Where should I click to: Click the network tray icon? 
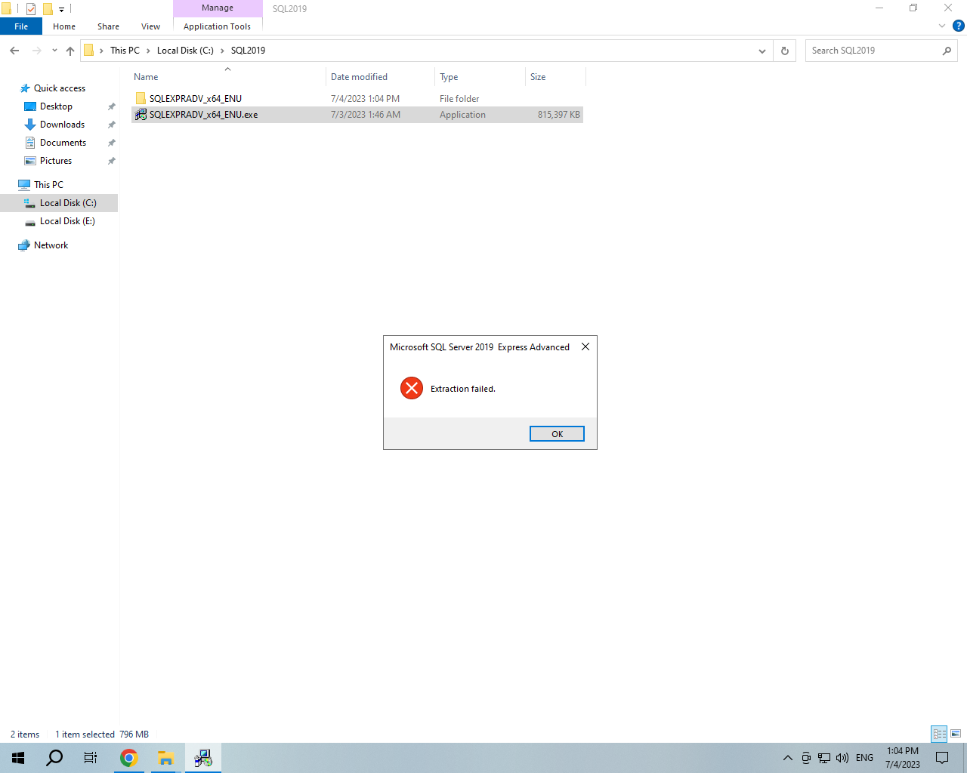coord(824,758)
